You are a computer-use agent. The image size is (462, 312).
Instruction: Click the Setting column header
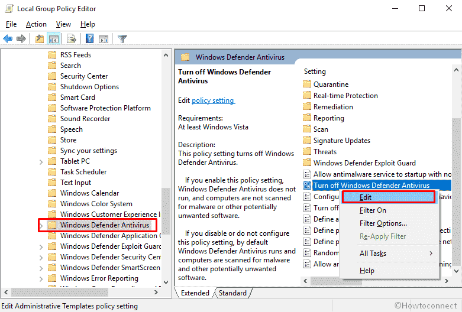pyautogui.click(x=315, y=71)
